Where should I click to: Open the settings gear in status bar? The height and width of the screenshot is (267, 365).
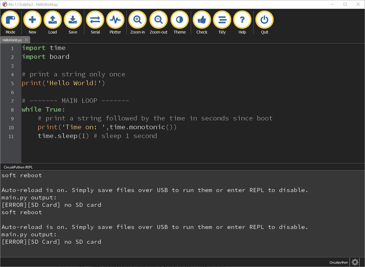coord(355,262)
